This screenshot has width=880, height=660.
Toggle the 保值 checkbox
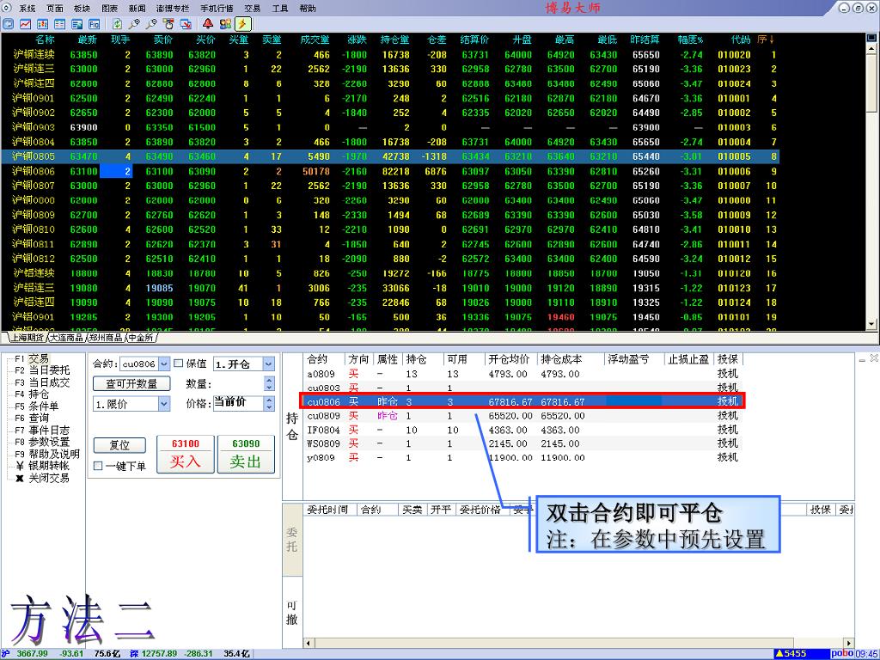[179, 364]
